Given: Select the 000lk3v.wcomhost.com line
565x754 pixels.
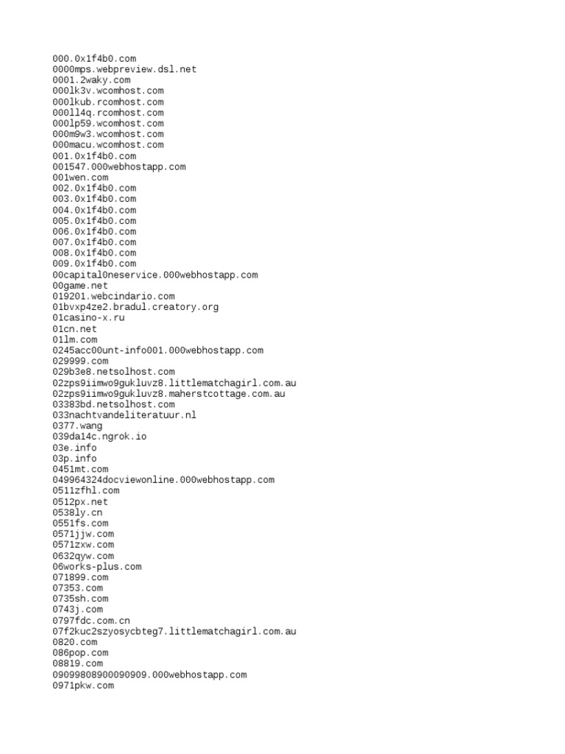Looking at the screenshot, I should [108, 91].
